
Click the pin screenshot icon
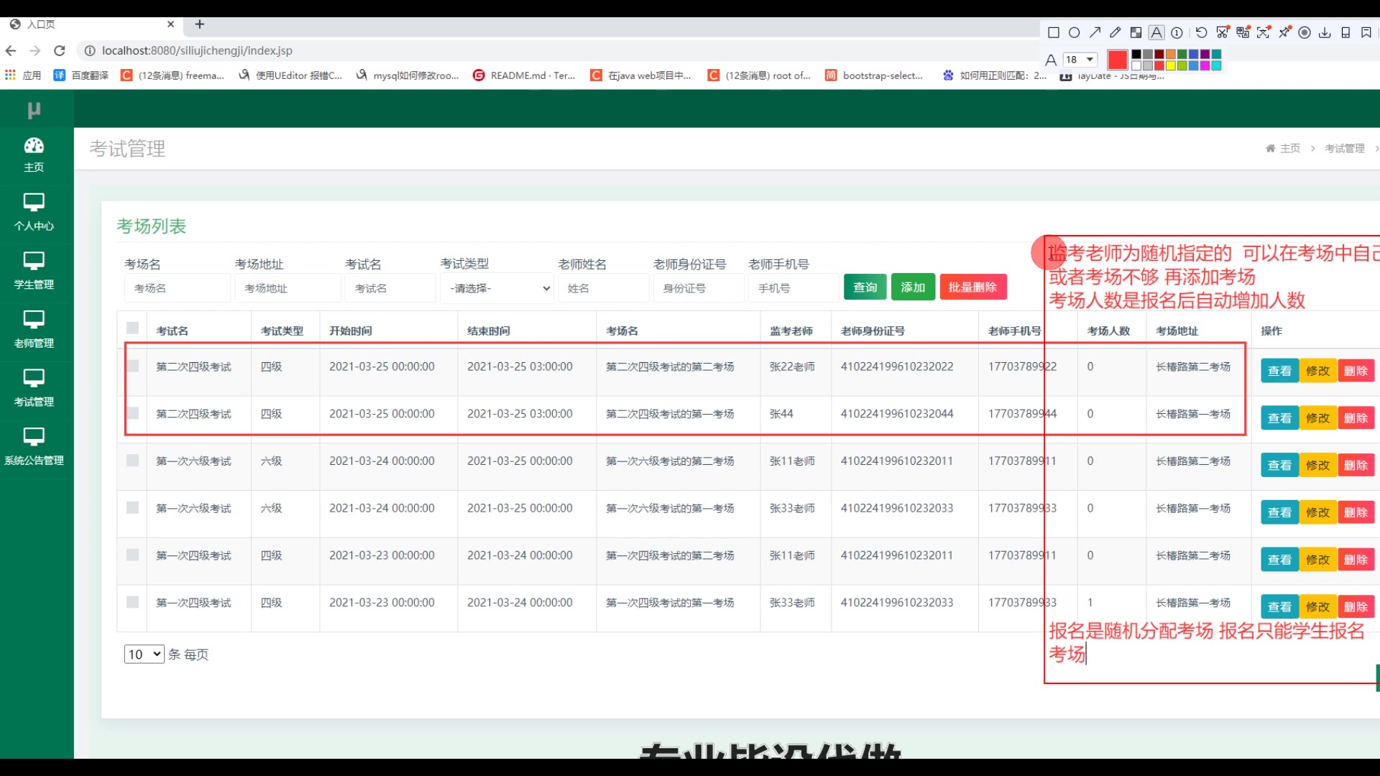tap(1284, 32)
